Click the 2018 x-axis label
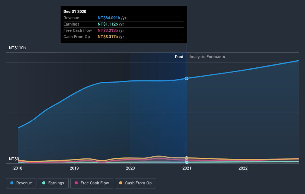Viewport: 305px width, 194px height. [x=18, y=168]
